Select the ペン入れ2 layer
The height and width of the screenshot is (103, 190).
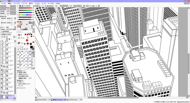pyautogui.click(x=7, y=79)
